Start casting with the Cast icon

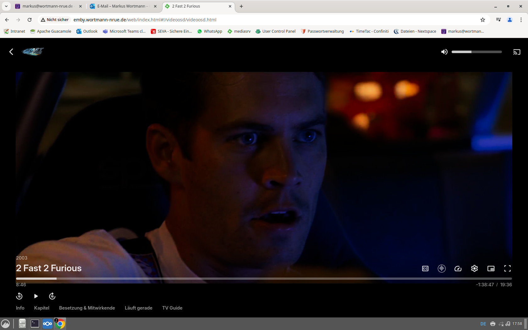click(x=517, y=52)
